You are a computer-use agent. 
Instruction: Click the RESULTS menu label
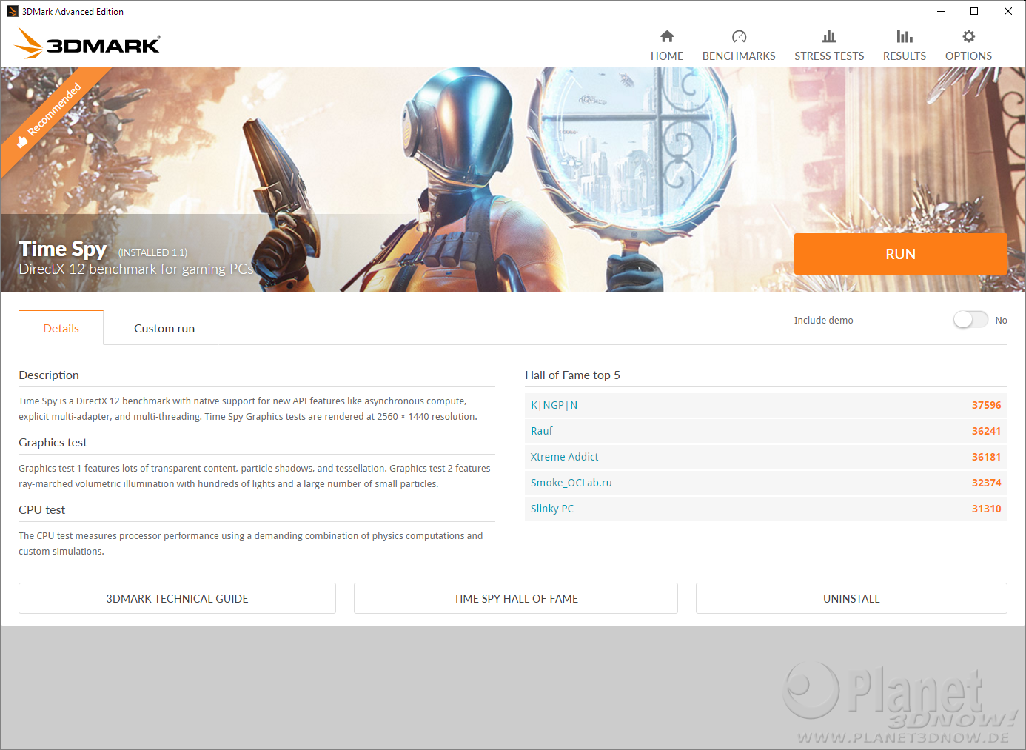pyautogui.click(x=905, y=56)
